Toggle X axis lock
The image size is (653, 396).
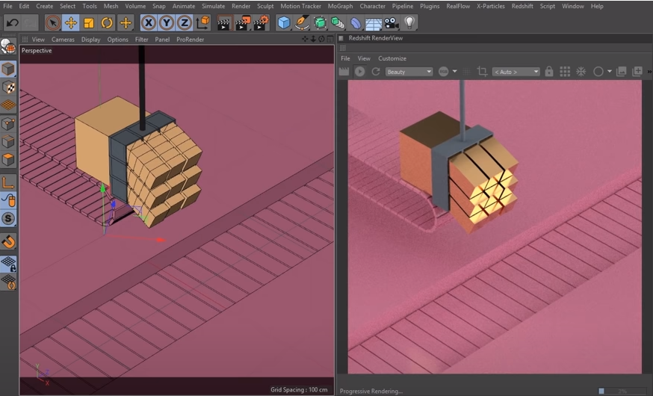coord(148,23)
